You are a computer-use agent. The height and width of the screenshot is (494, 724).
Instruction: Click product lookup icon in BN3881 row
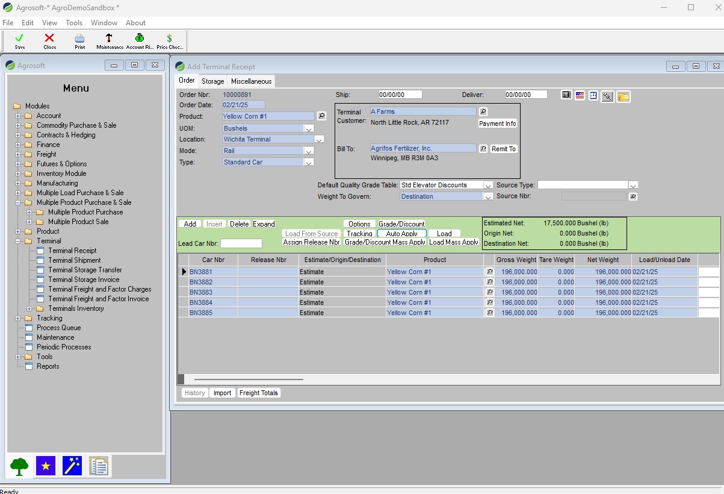click(x=489, y=272)
